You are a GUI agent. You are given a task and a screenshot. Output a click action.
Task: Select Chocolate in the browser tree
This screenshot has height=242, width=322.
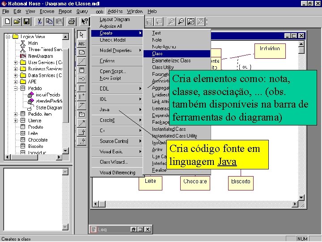point(38,140)
